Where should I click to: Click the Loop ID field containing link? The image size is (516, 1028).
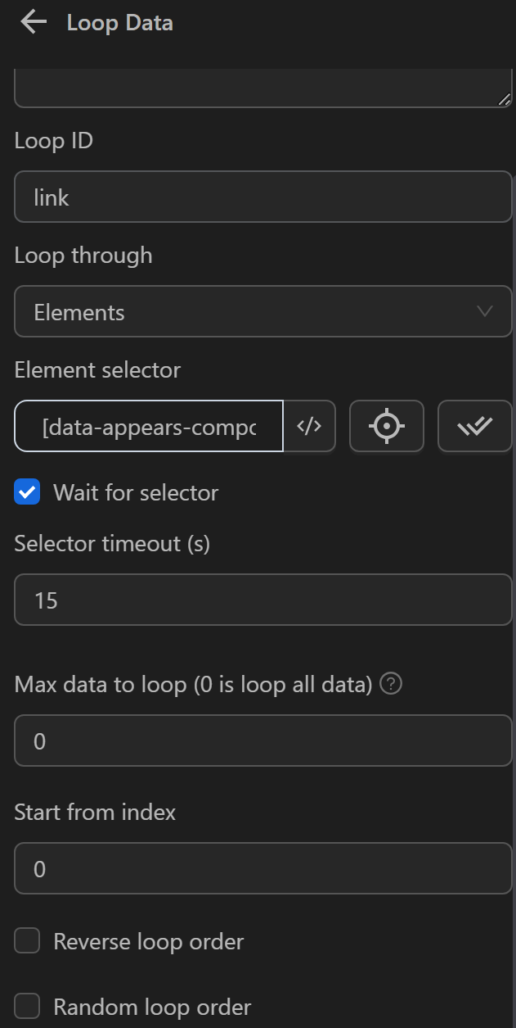tap(262, 197)
